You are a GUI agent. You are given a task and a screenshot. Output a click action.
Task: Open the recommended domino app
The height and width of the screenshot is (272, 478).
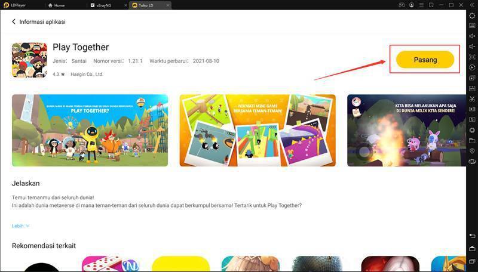(110, 264)
